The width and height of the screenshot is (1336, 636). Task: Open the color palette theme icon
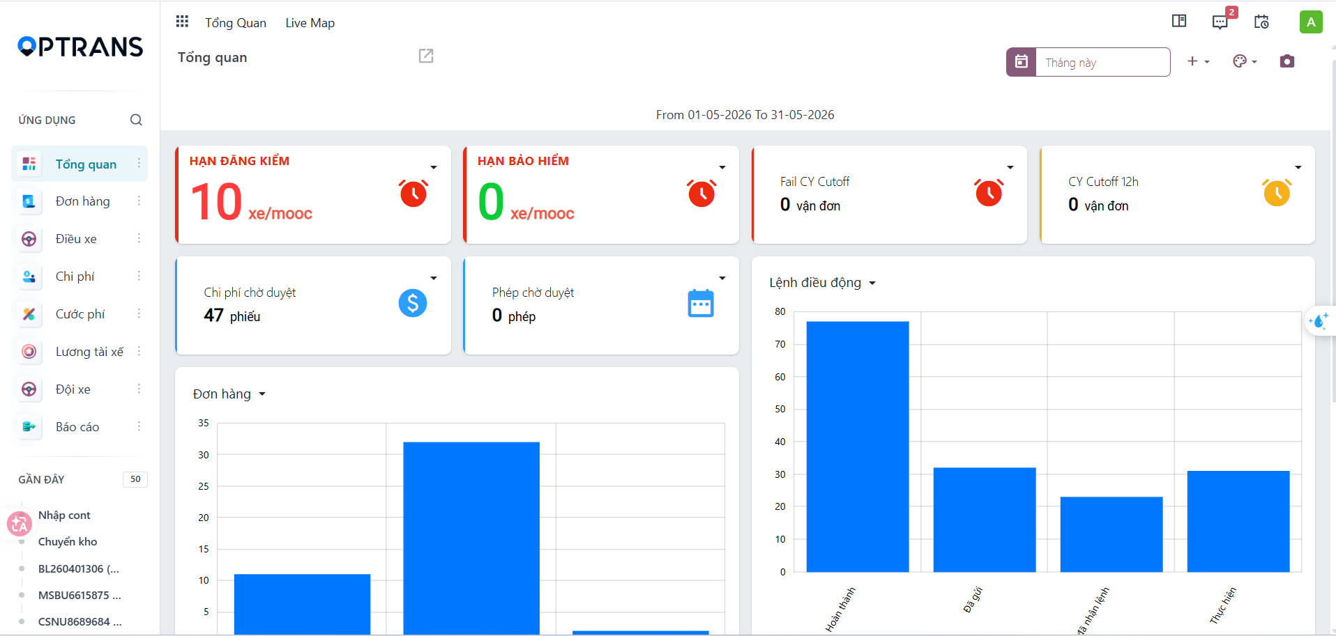click(x=1245, y=61)
